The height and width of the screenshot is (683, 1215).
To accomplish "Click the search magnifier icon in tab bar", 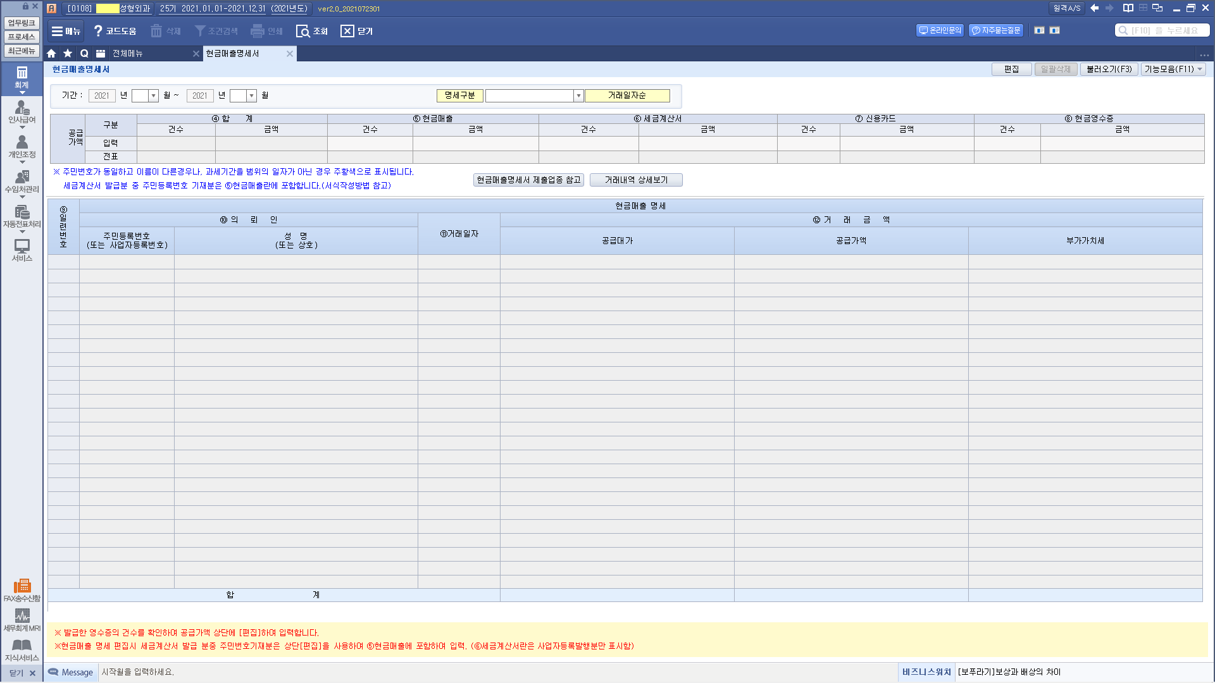I will (x=84, y=54).
